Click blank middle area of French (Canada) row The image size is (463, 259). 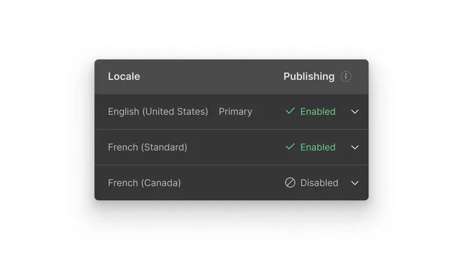(231, 183)
